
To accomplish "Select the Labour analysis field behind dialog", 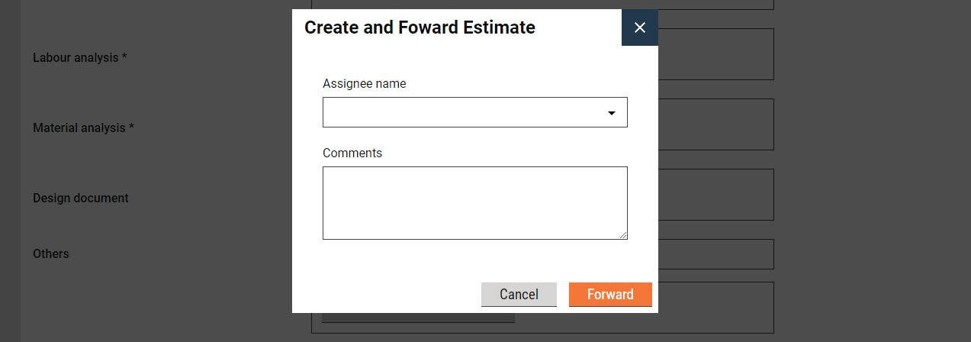I will pos(715,54).
